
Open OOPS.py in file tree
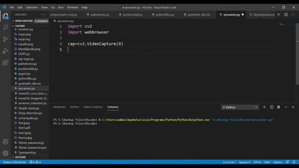[x=30, y=54]
